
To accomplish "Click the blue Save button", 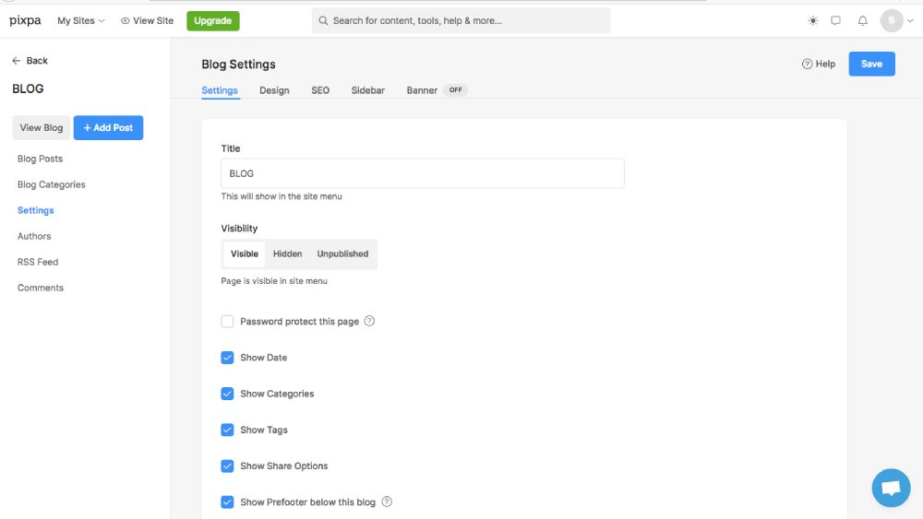I will click(871, 65).
